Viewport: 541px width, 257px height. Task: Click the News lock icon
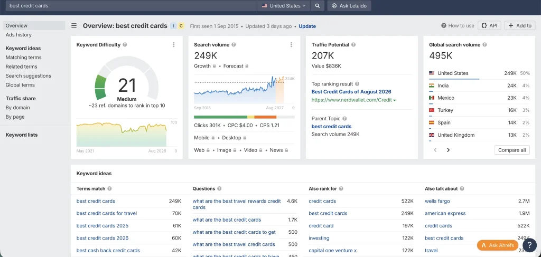click(286, 150)
